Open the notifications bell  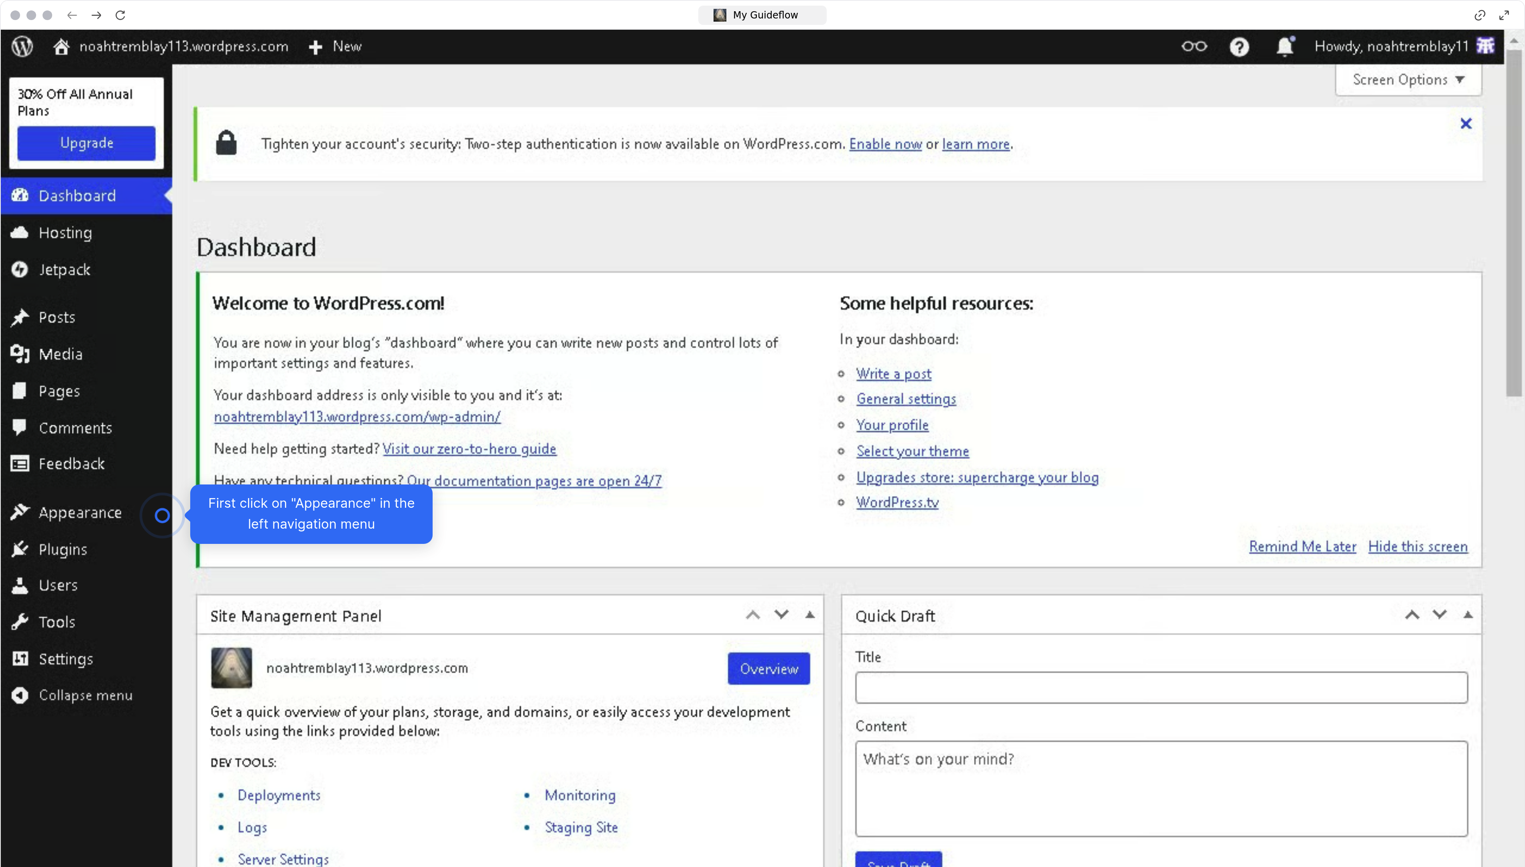pos(1285,47)
